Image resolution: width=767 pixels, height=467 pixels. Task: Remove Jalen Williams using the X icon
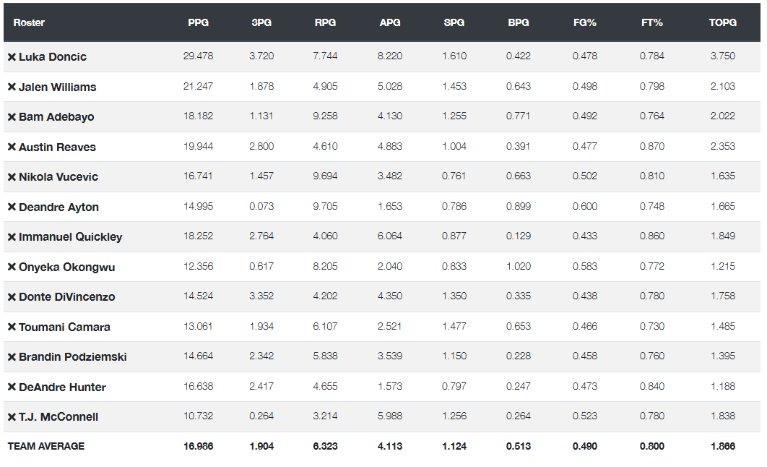12,87
